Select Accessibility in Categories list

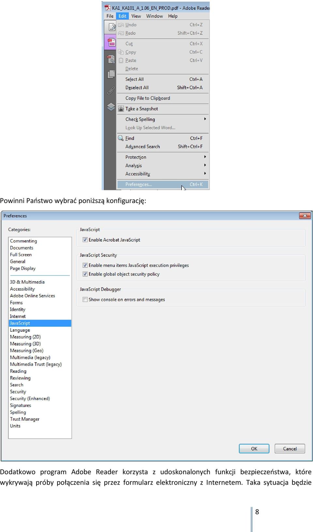(22, 289)
